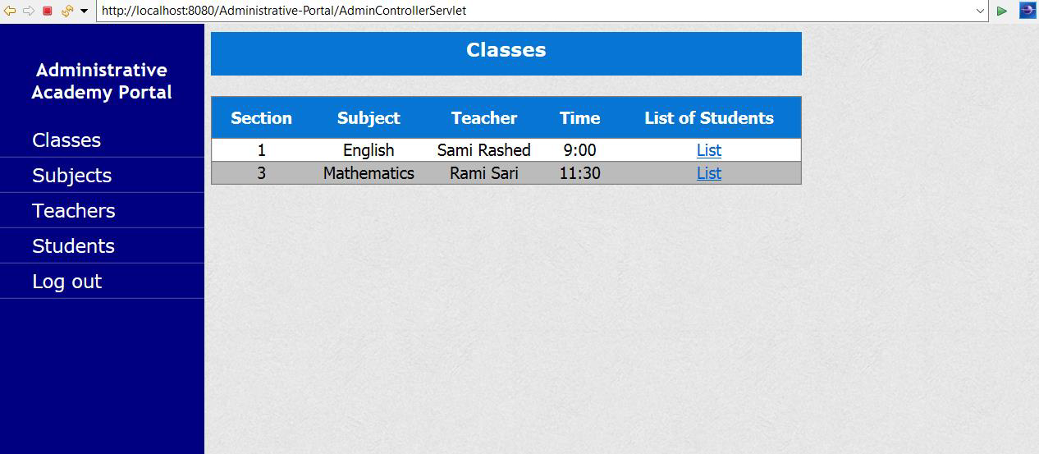Click the yellow refresh page icon
This screenshot has width=1039, height=454.
point(67,11)
